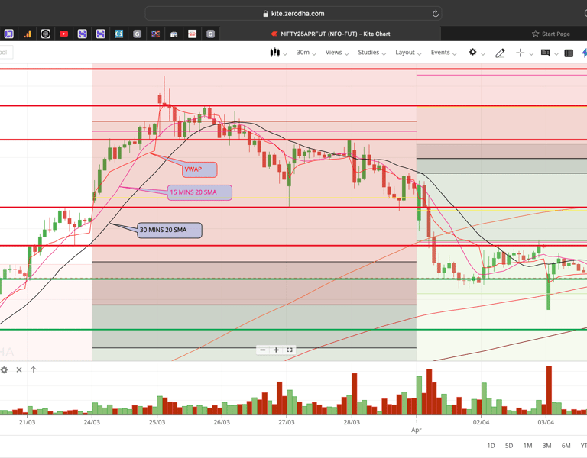Click the Apr month label
The height and width of the screenshot is (458, 587).
[x=417, y=430]
